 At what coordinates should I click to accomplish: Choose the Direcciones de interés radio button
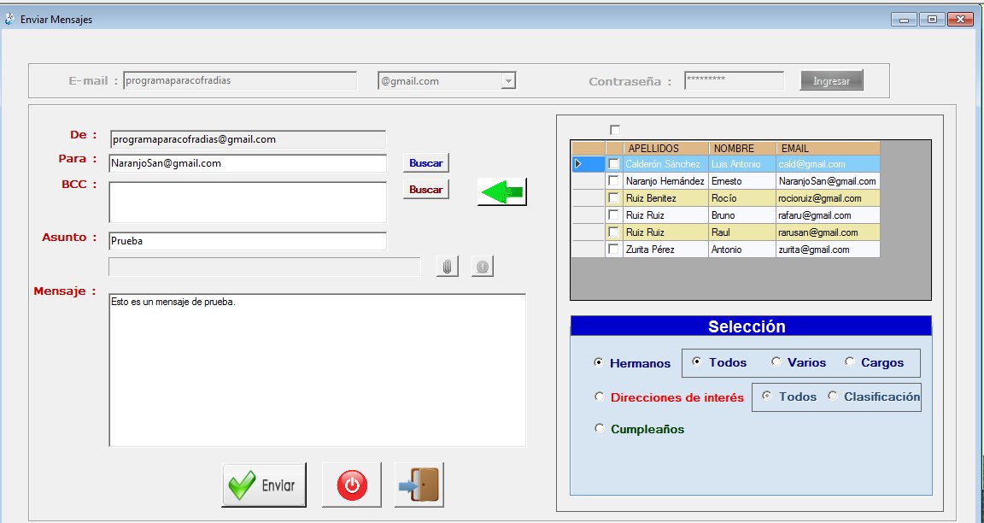(600, 397)
